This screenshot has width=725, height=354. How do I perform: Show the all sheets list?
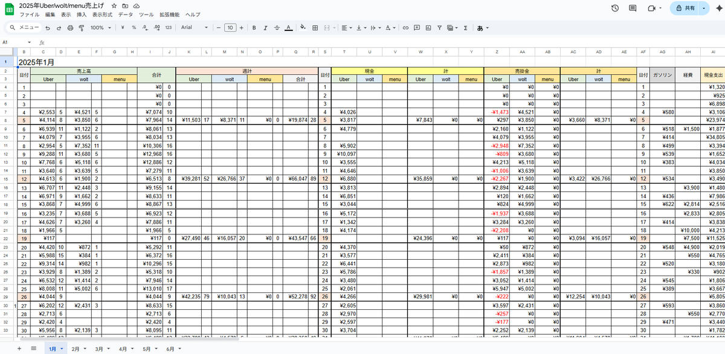[x=33, y=349]
